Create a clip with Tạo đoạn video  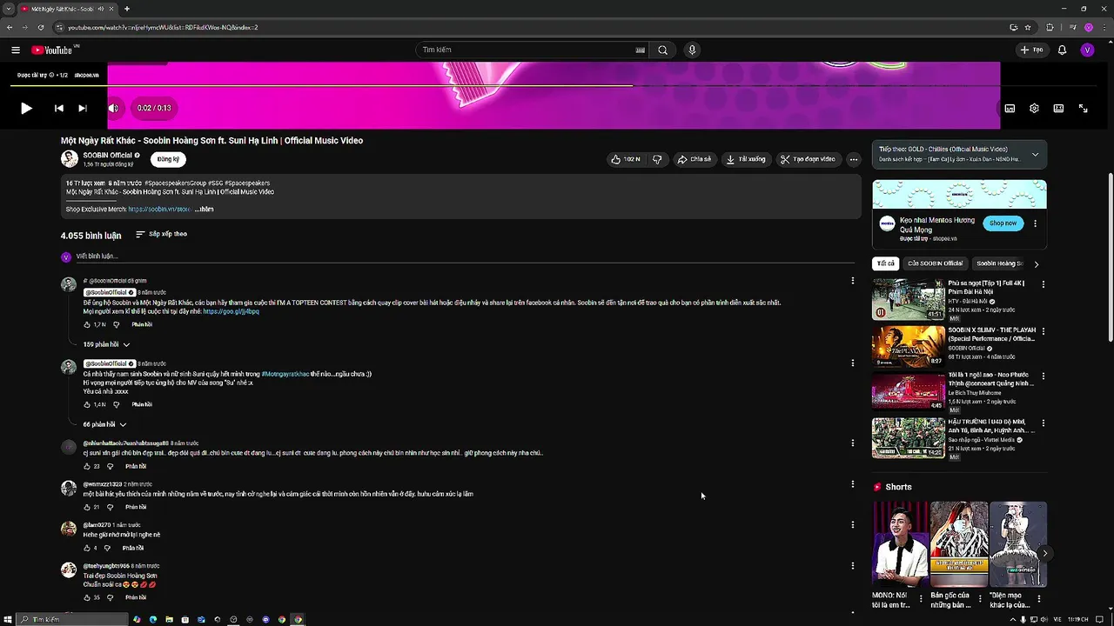point(808,159)
